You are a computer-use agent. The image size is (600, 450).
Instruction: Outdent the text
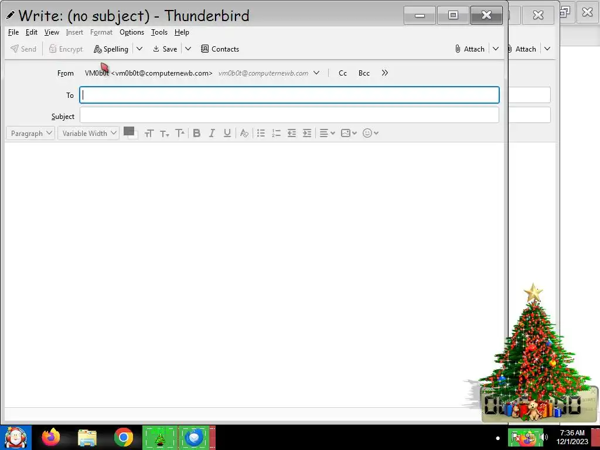tap(292, 133)
